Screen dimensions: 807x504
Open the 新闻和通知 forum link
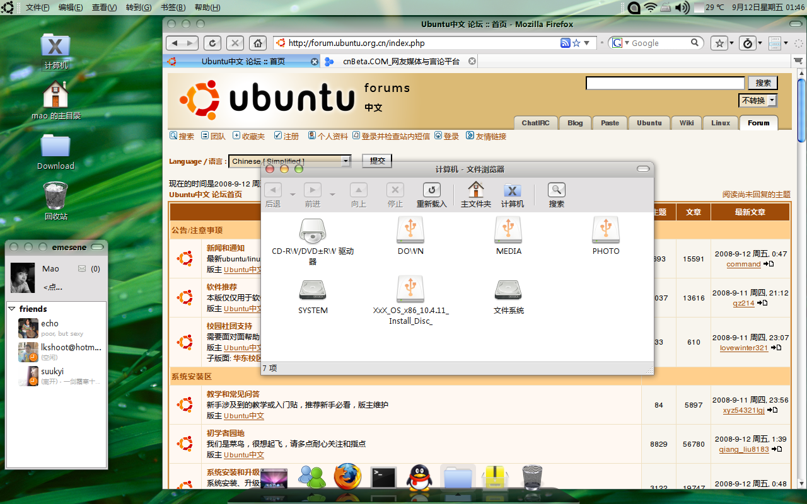pyautogui.click(x=226, y=248)
